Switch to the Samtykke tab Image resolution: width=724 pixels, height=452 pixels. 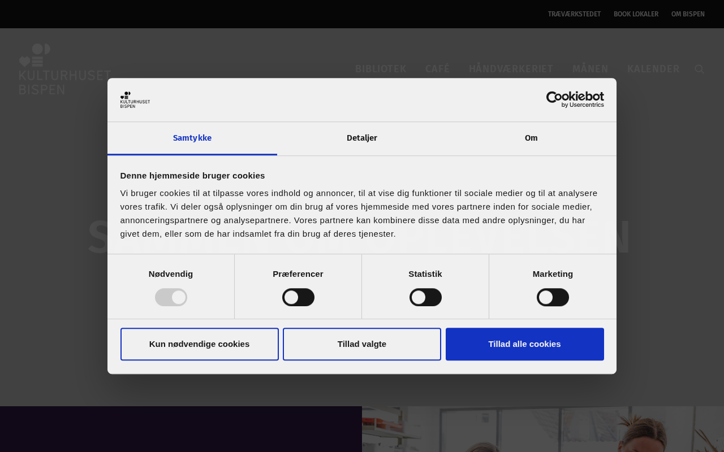(192, 138)
